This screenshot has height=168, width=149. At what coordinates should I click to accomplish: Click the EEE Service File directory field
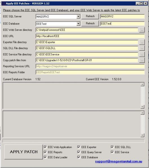[87, 54]
